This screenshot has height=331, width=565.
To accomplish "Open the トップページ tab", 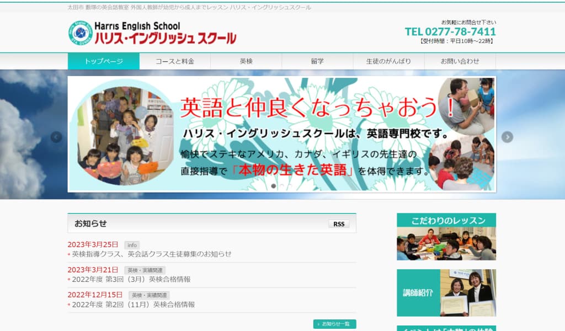I will pyautogui.click(x=103, y=61).
